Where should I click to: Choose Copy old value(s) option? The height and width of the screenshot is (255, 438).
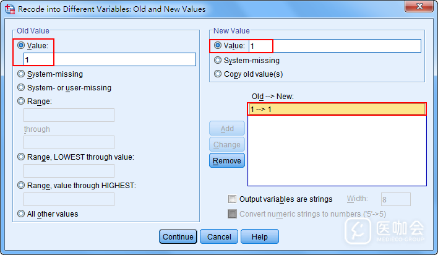tap(217, 74)
